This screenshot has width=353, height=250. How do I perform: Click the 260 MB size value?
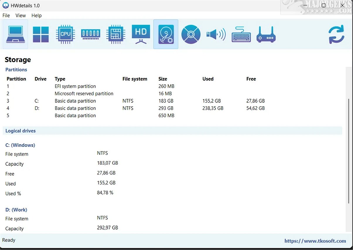tap(166, 86)
